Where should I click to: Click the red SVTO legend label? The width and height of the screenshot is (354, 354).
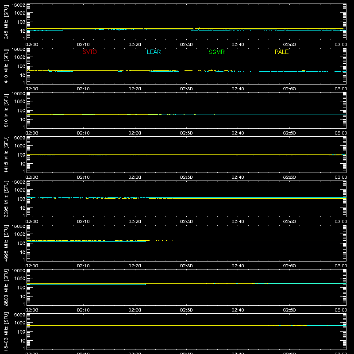[x=90, y=52]
